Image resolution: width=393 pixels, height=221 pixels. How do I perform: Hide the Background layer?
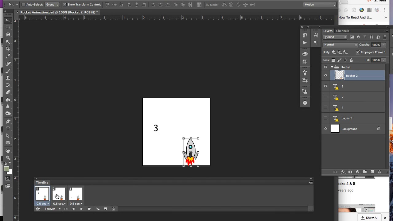point(325,129)
